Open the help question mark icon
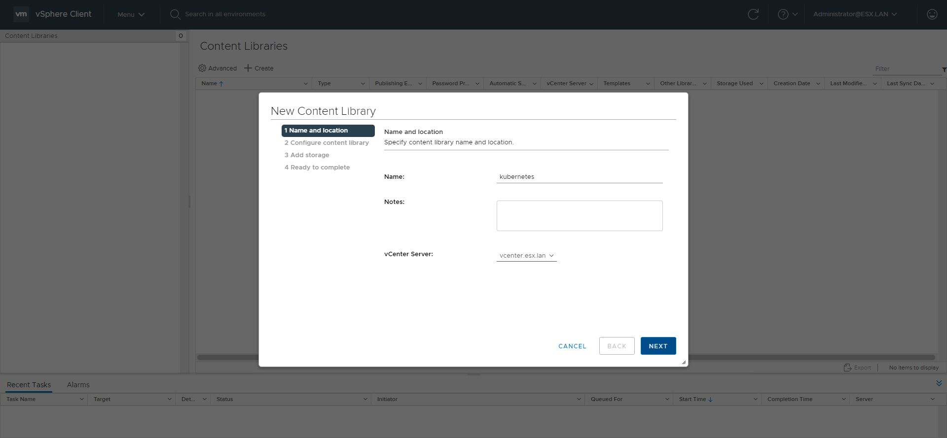Image resolution: width=947 pixels, height=438 pixels. 783,14
